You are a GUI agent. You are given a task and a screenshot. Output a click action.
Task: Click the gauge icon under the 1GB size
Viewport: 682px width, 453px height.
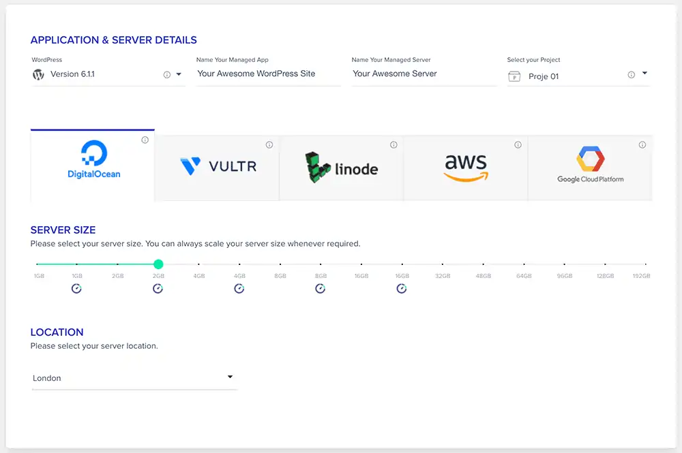coord(76,288)
